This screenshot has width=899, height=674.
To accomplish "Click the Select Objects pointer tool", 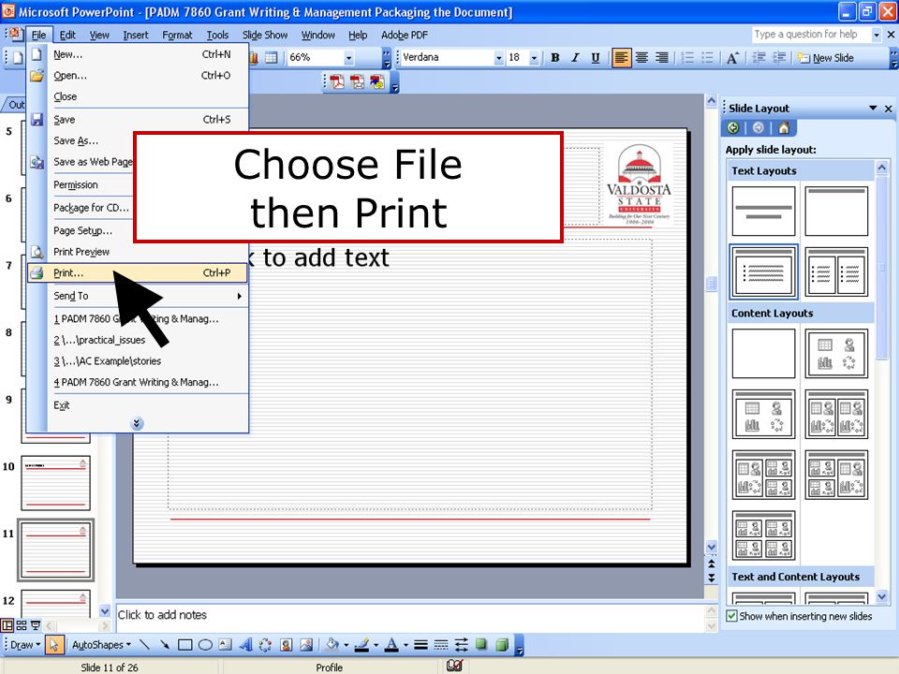I will (54, 645).
